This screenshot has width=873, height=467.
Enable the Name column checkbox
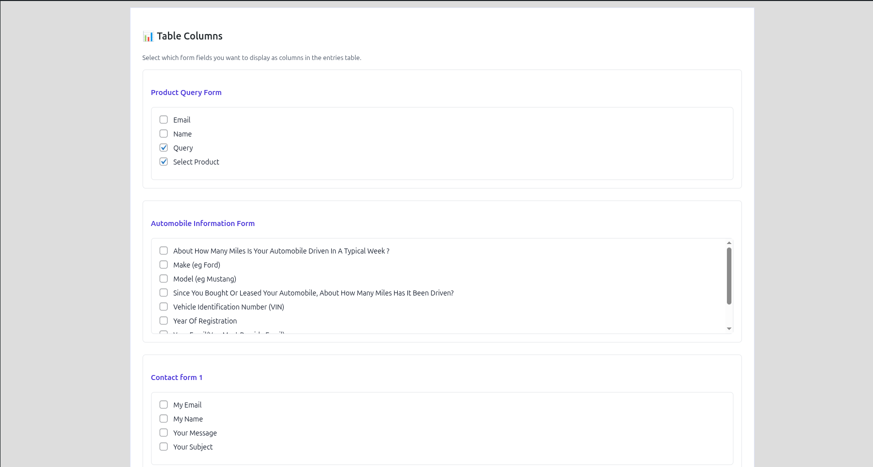coord(164,133)
